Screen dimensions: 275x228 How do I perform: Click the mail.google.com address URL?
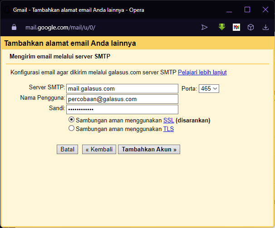[60, 28]
